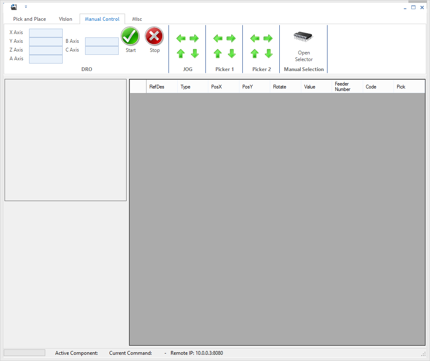Click the Picker 1 down arrow

(232, 54)
